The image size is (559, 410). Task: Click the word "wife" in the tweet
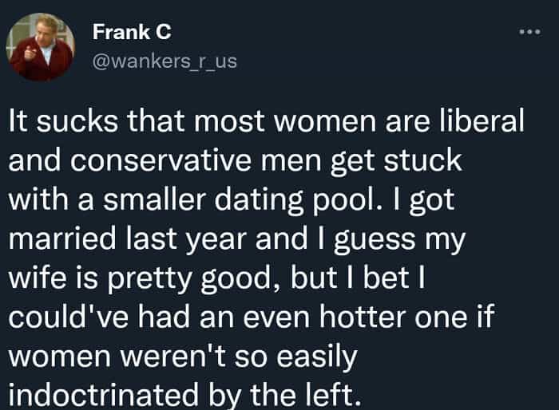pyautogui.click(x=35, y=275)
